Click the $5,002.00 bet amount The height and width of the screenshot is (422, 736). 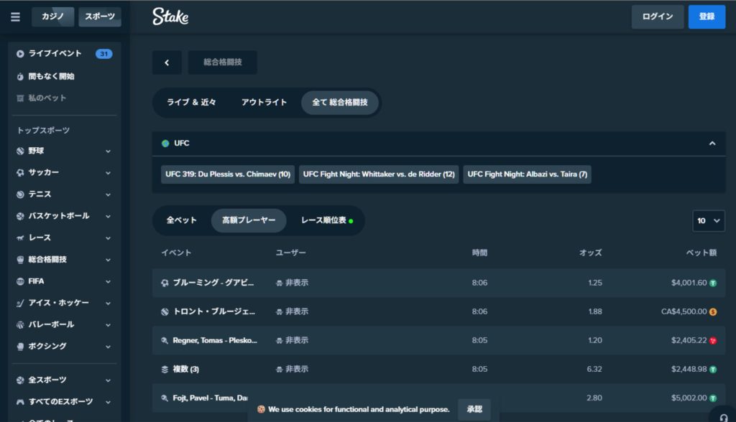[x=689, y=398]
